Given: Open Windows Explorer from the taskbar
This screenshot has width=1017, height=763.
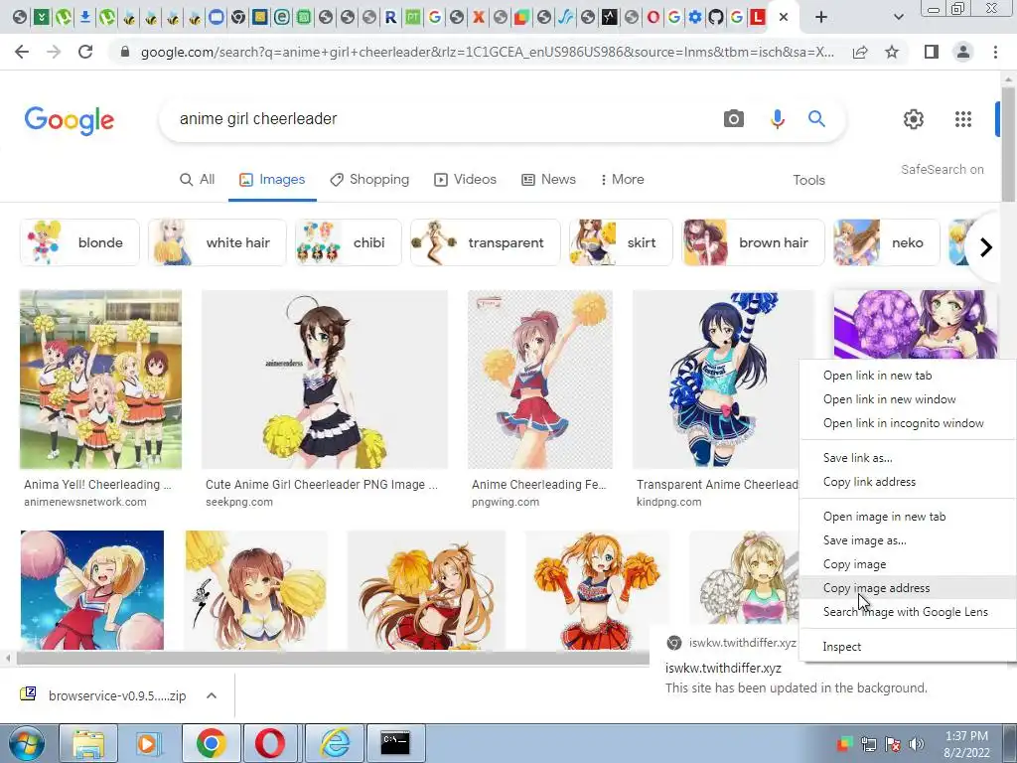Looking at the screenshot, I should 88,743.
